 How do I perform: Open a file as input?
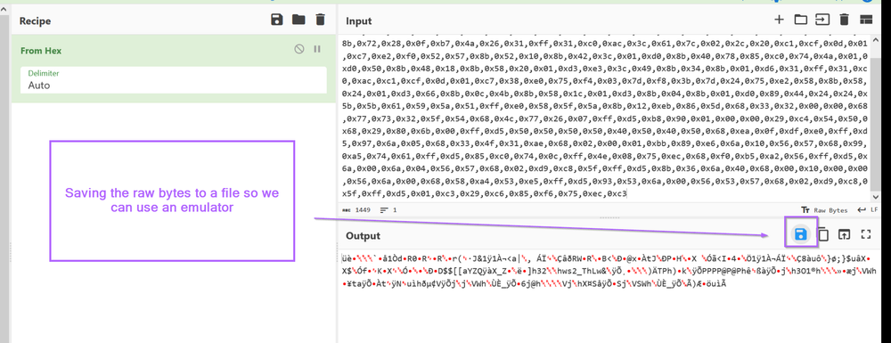tap(822, 20)
